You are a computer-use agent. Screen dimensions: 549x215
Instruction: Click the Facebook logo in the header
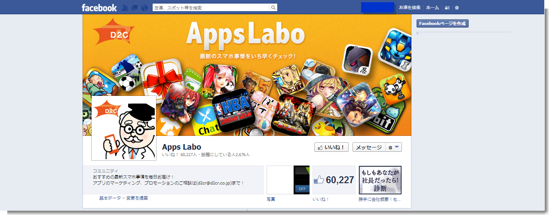99,8
